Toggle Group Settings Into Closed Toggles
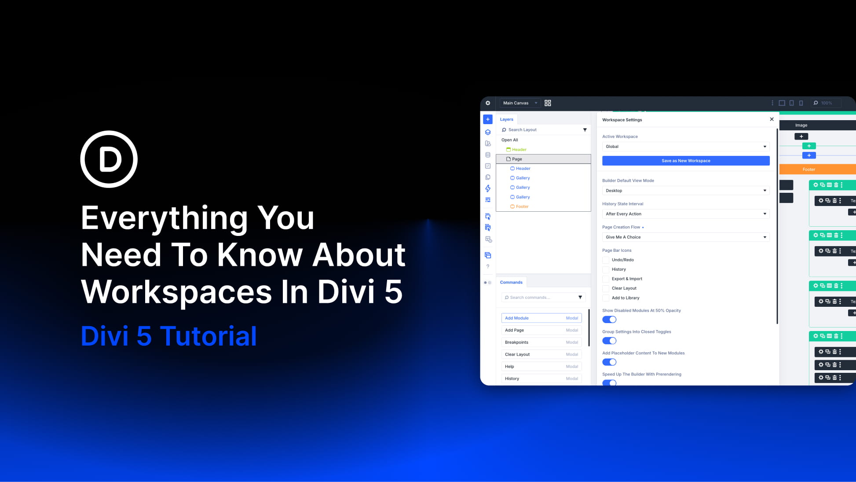 [609, 341]
